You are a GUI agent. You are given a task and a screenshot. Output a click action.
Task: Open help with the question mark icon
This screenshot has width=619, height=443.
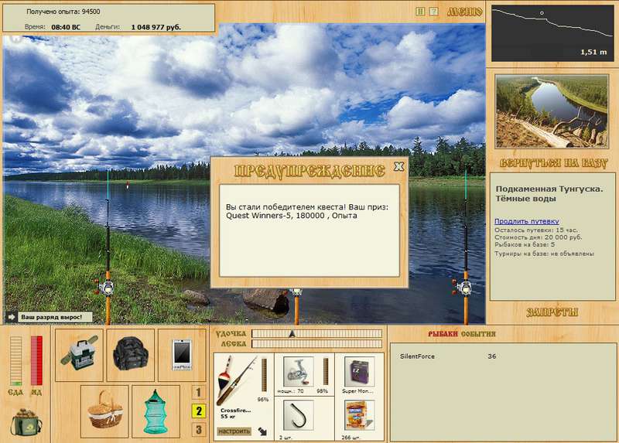(433, 12)
